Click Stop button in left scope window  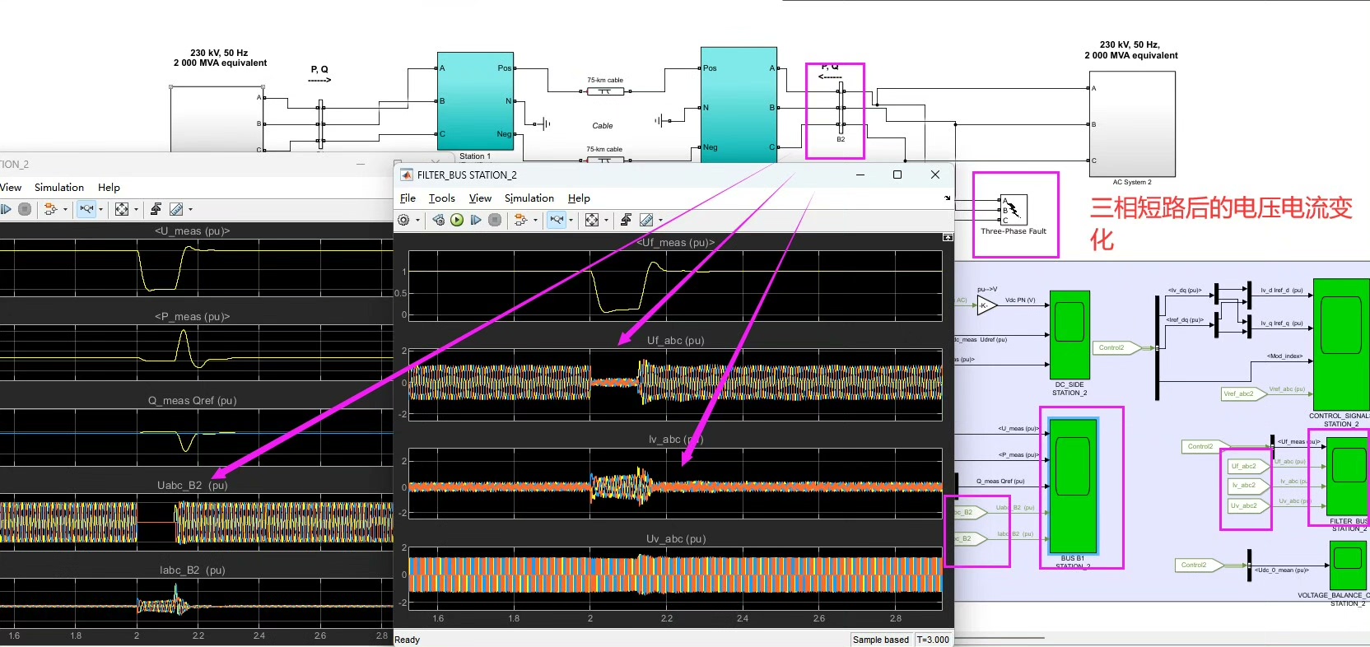(x=25, y=209)
